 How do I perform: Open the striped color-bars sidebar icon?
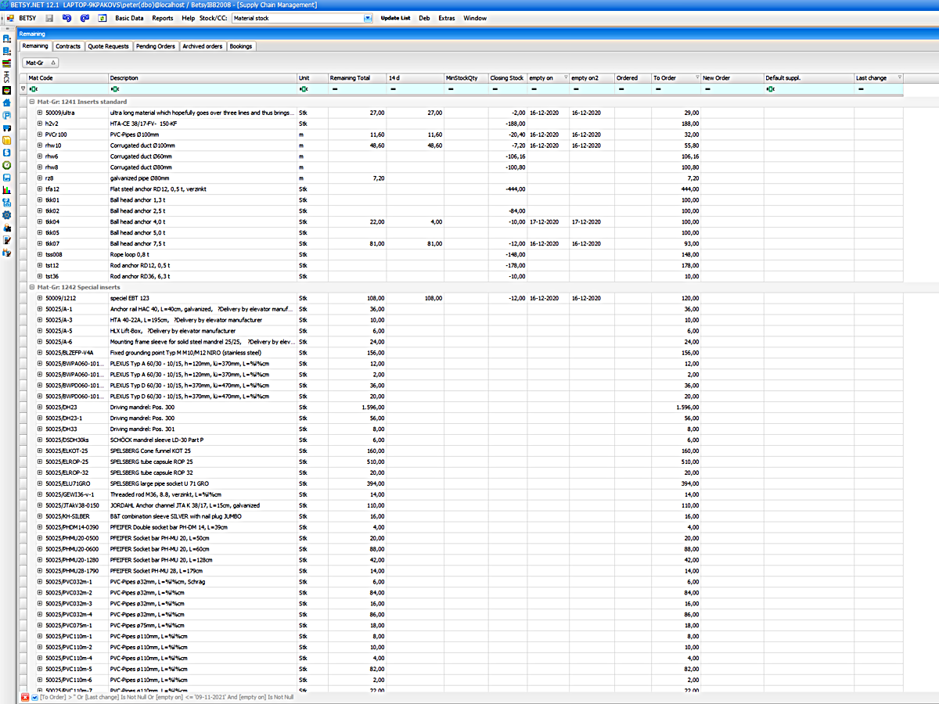pyautogui.click(x=7, y=64)
